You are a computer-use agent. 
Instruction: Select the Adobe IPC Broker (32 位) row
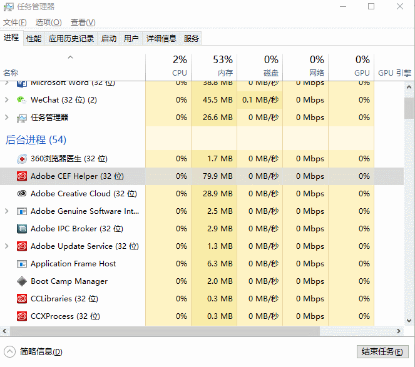[202, 229]
